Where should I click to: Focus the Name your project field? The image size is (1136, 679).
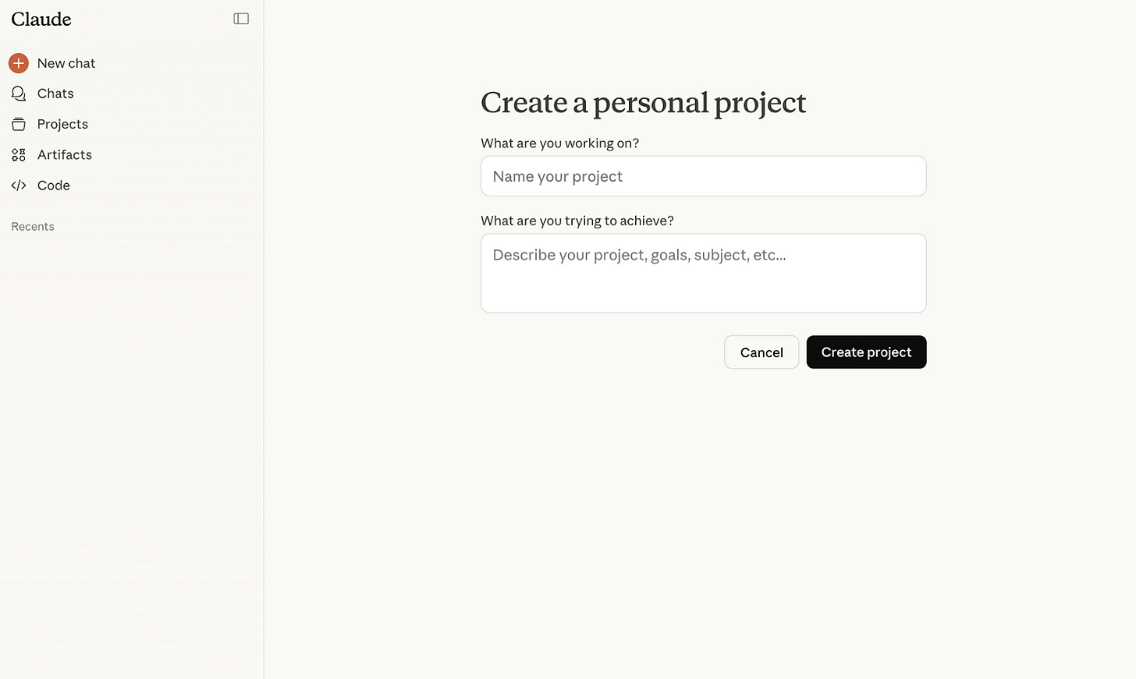click(703, 176)
